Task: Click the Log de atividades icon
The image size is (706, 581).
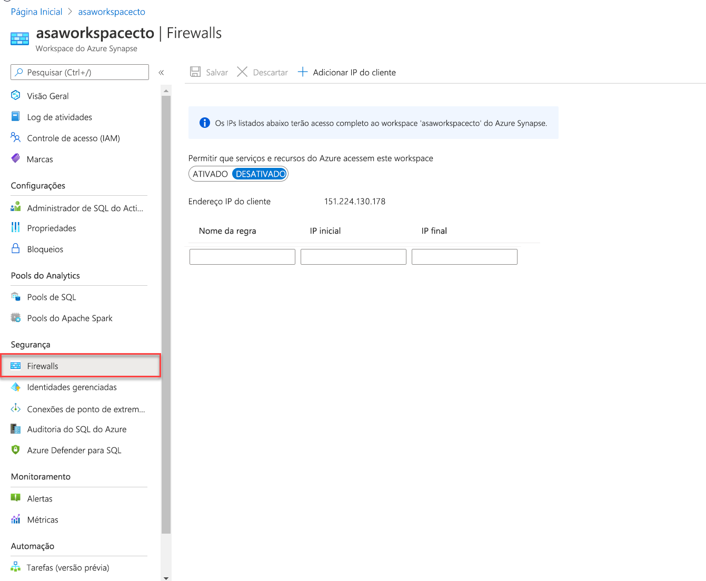Action: click(16, 116)
